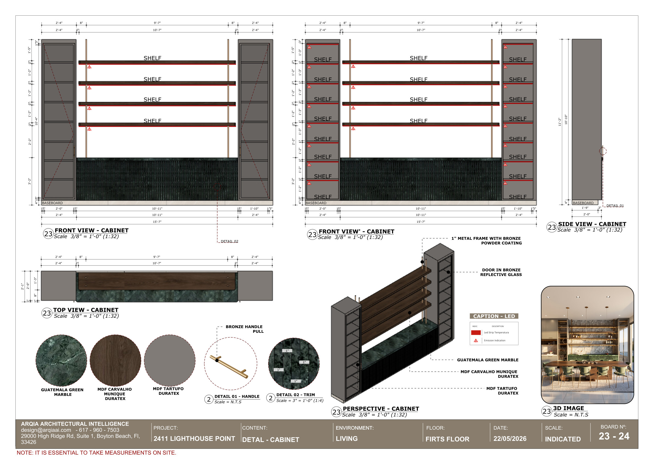Click the number 2 tag beside DETAIL 01 - HANDLE
The height and width of the screenshot is (462, 654).
209,399
